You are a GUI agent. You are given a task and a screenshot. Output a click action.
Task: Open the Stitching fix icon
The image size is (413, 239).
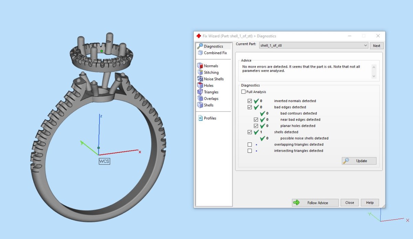coord(200,72)
